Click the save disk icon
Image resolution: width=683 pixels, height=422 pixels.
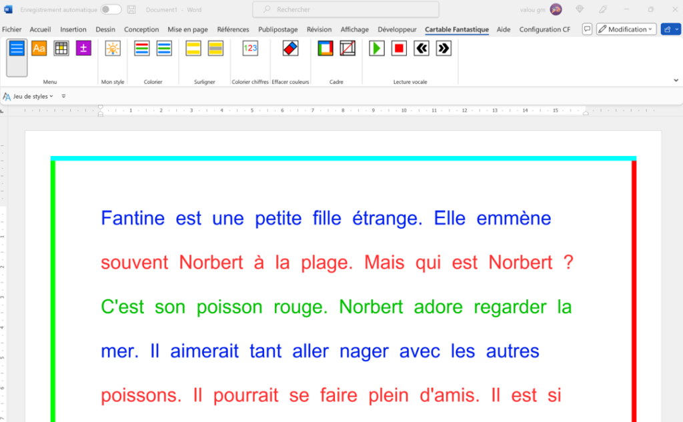[x=131, y=9]
